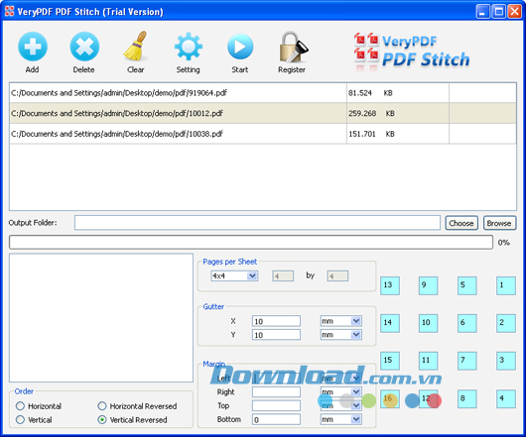Select layout preview tile 15
Viewport: 526px width, 437px height.
[390, 361]
